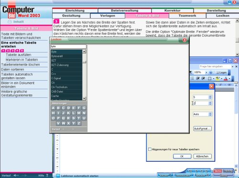Open lesson 'Tabelle ausfüllen'

pyautogui.click(x=19, y=55)
